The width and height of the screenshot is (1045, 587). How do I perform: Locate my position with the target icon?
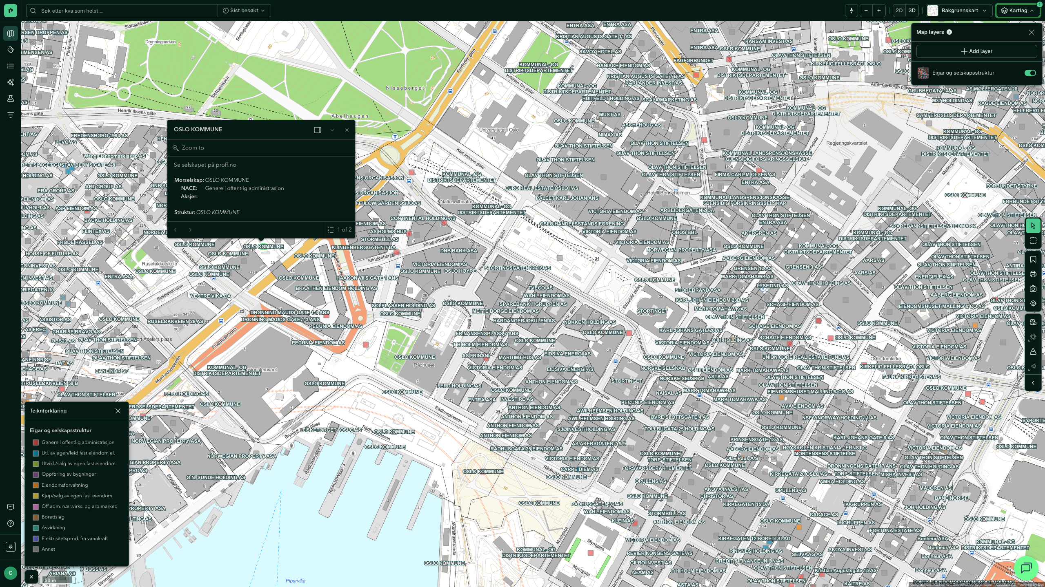coord(1033,304)
